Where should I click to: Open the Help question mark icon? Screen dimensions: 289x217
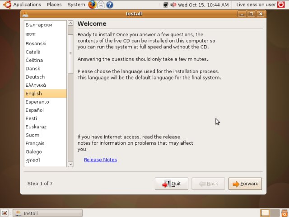(110, 5)
